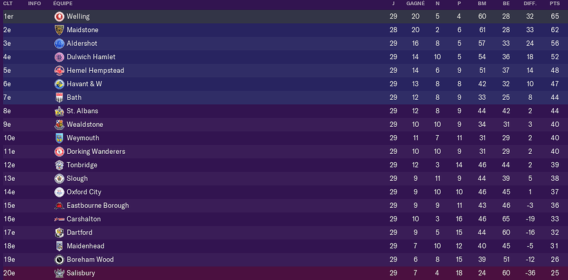Click the Hemel Hempstead crest icon
This screenshot has height=280, width=568.
(59, 70)
